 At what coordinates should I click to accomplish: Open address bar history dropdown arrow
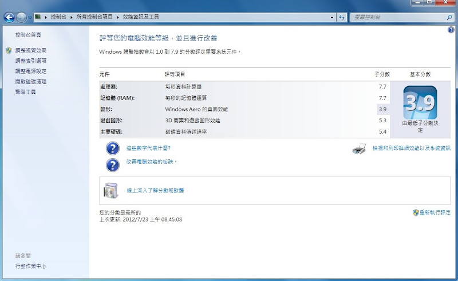(x=332, y=18)
